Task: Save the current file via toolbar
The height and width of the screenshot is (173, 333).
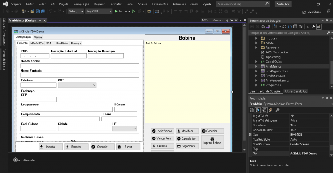Action: (38, 12)
